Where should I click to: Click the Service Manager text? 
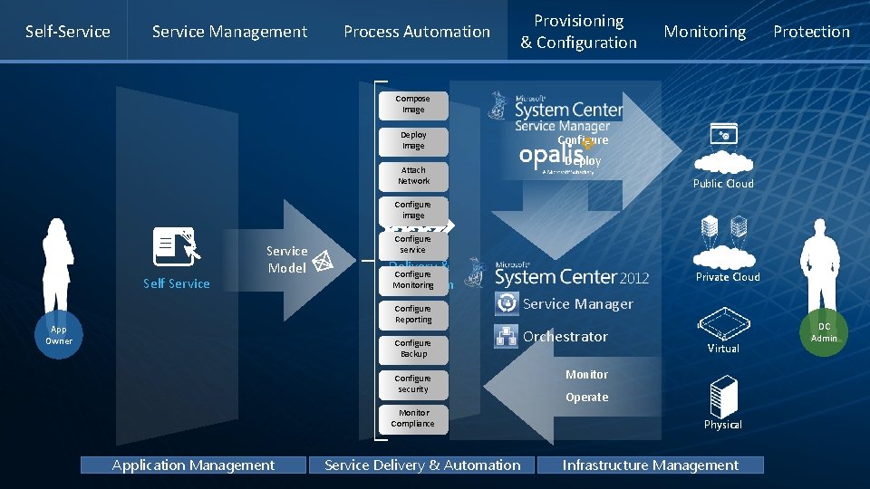click(x=577, y=304)
